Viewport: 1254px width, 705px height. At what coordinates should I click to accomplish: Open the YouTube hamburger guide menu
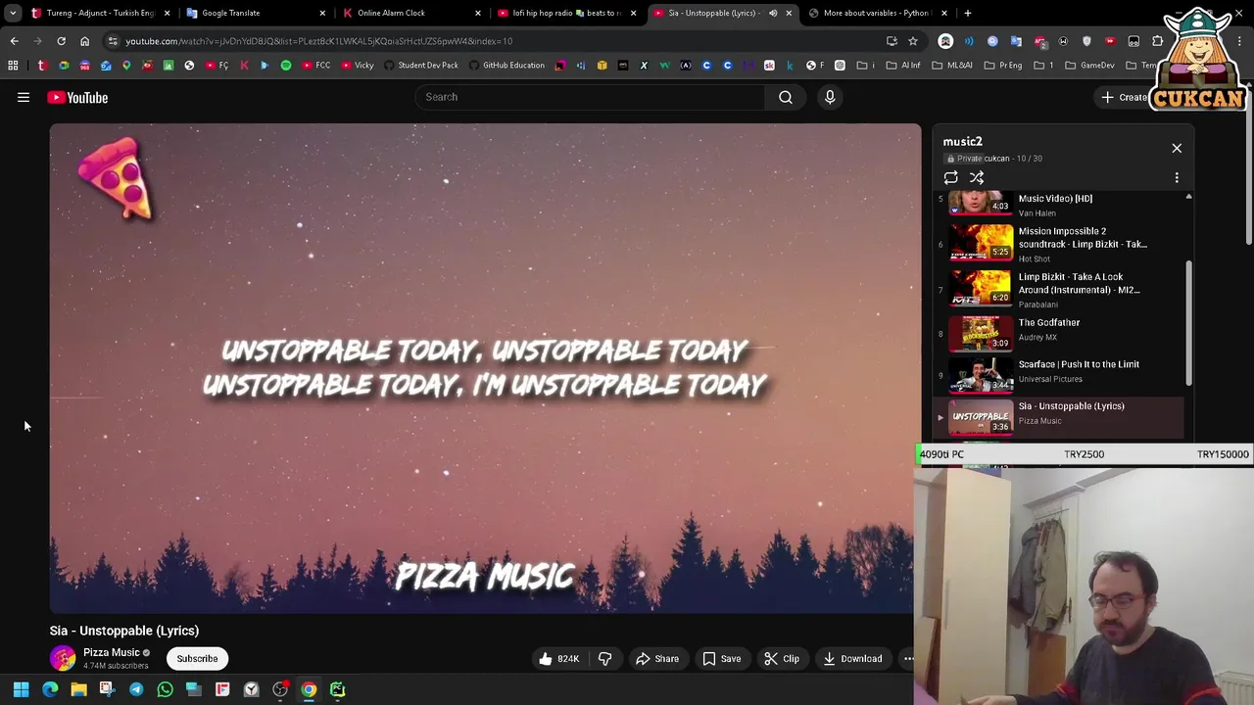(x=24, y=97)
